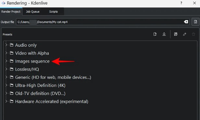
Task: Browse for output file location
Action: (195, 22)
